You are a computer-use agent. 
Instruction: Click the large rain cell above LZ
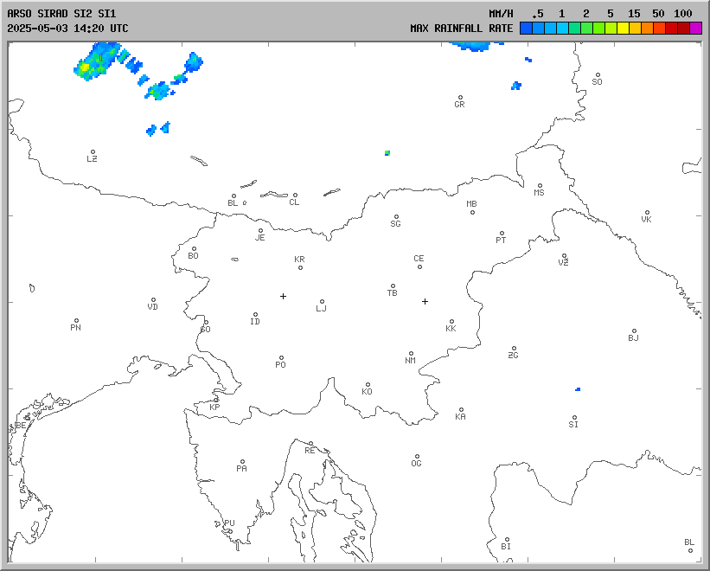click(x=97, y=62)
